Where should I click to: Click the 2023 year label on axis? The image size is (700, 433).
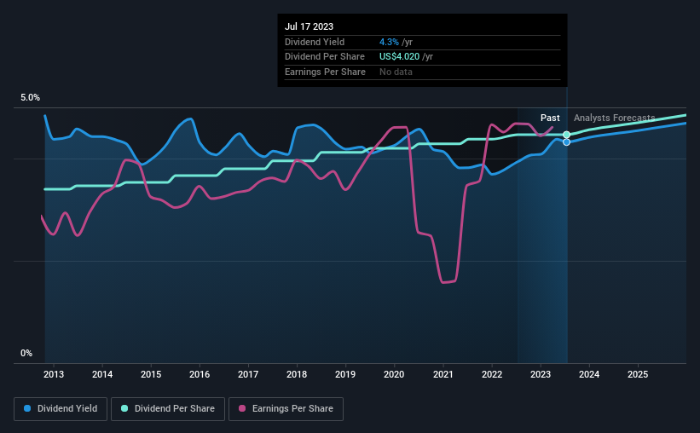pyautogui.click(x=541, y=374)
